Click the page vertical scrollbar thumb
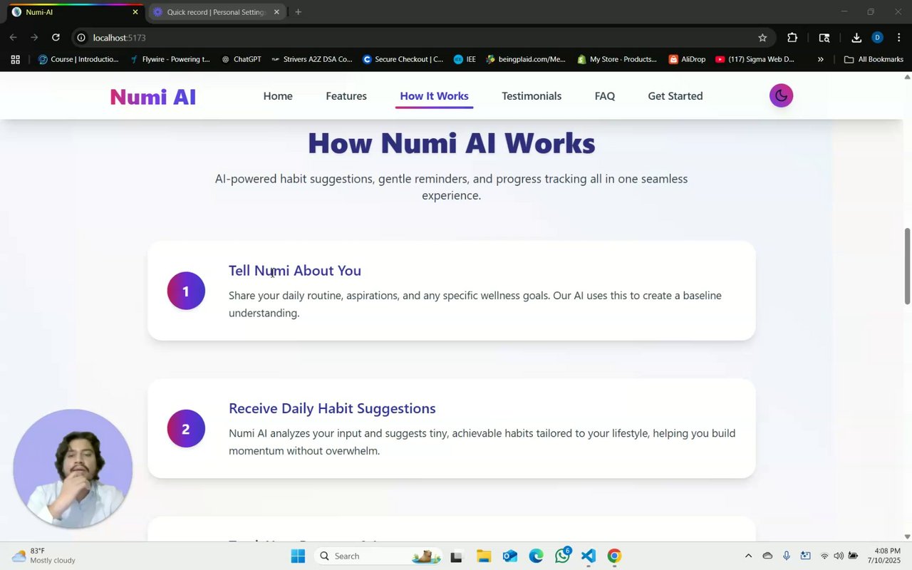Image resolution: width=912 pixels, height=570 pixels. click(907, 266)
